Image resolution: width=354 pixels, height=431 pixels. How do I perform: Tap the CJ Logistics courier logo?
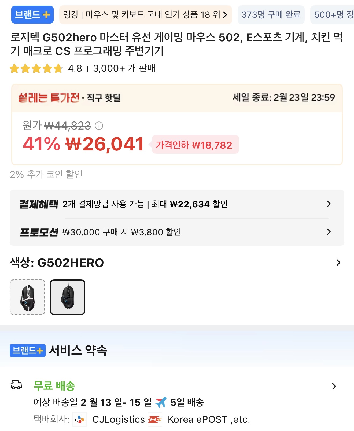tap(80, 419)
